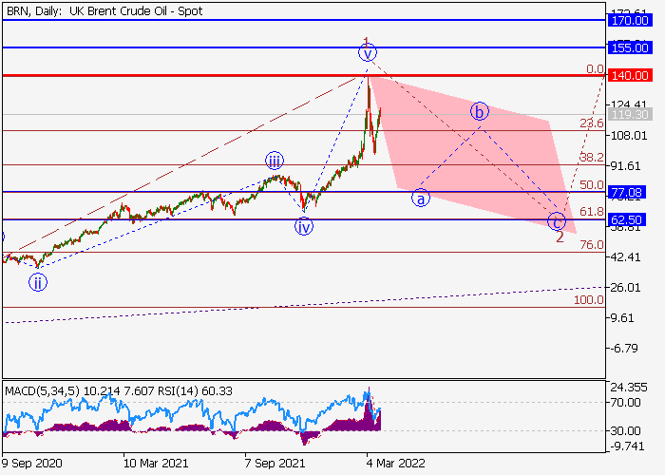
Task: Select the circled wave a label
Action: (420, 198)
